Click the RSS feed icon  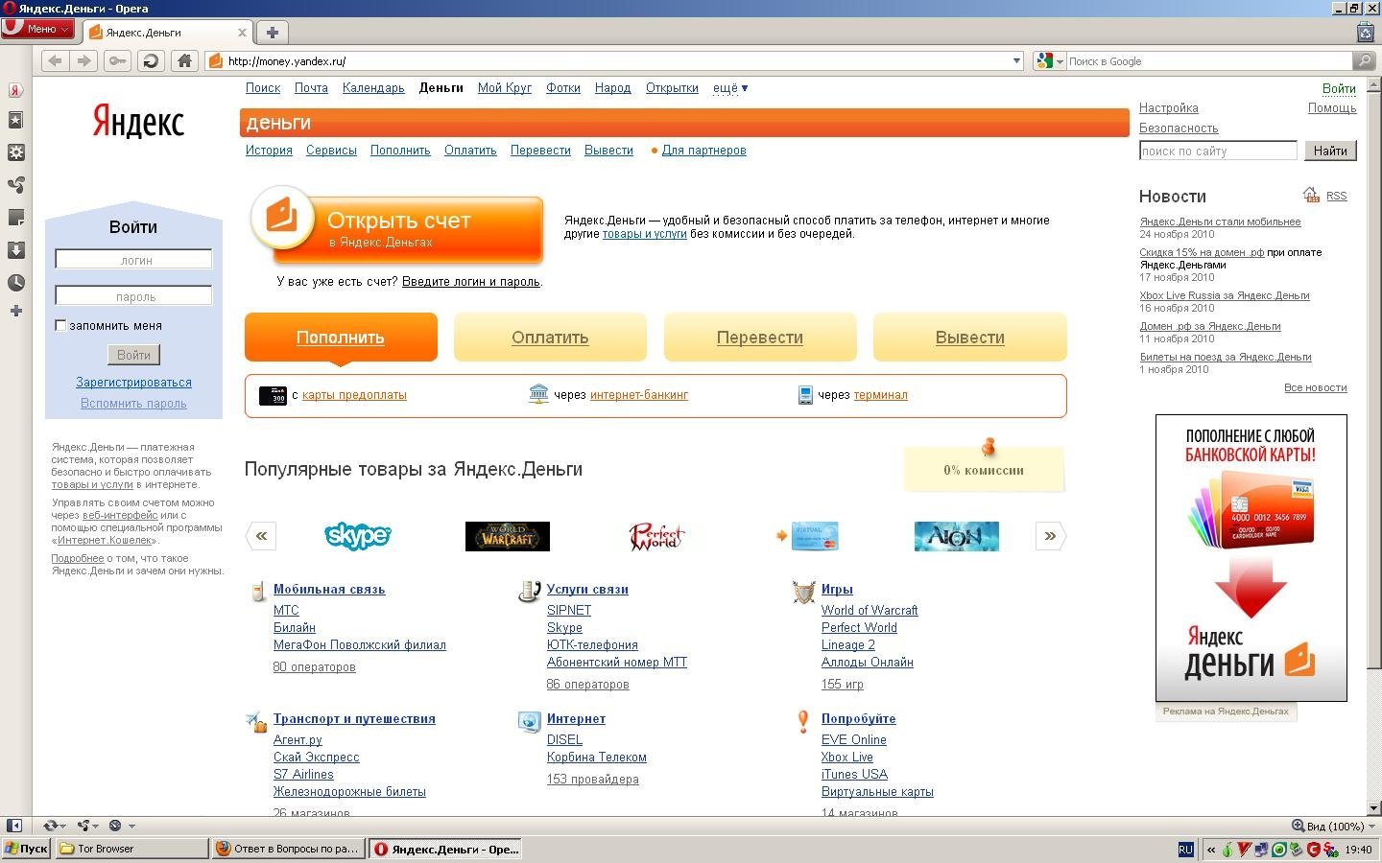(x=1311, y=196)
